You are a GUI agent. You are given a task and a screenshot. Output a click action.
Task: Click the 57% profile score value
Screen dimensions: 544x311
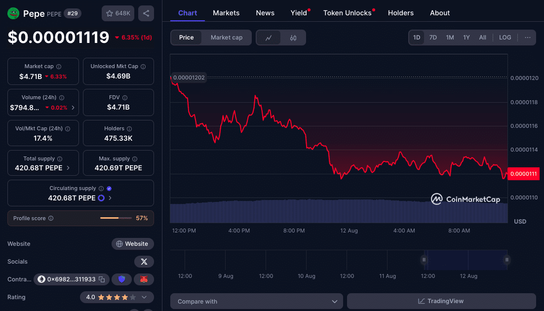[x=142, y=218]
